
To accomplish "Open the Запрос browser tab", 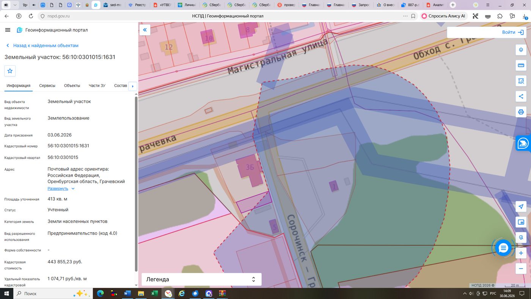I will 361,5.
